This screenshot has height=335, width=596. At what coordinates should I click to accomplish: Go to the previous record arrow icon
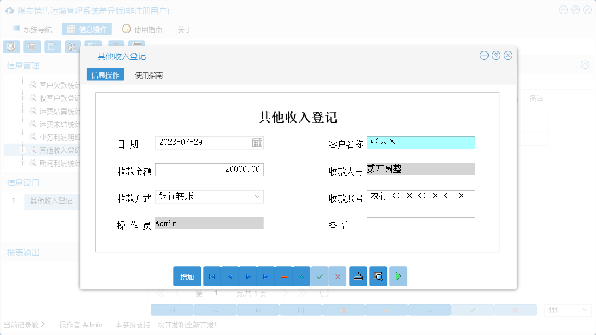coord(230,276)
